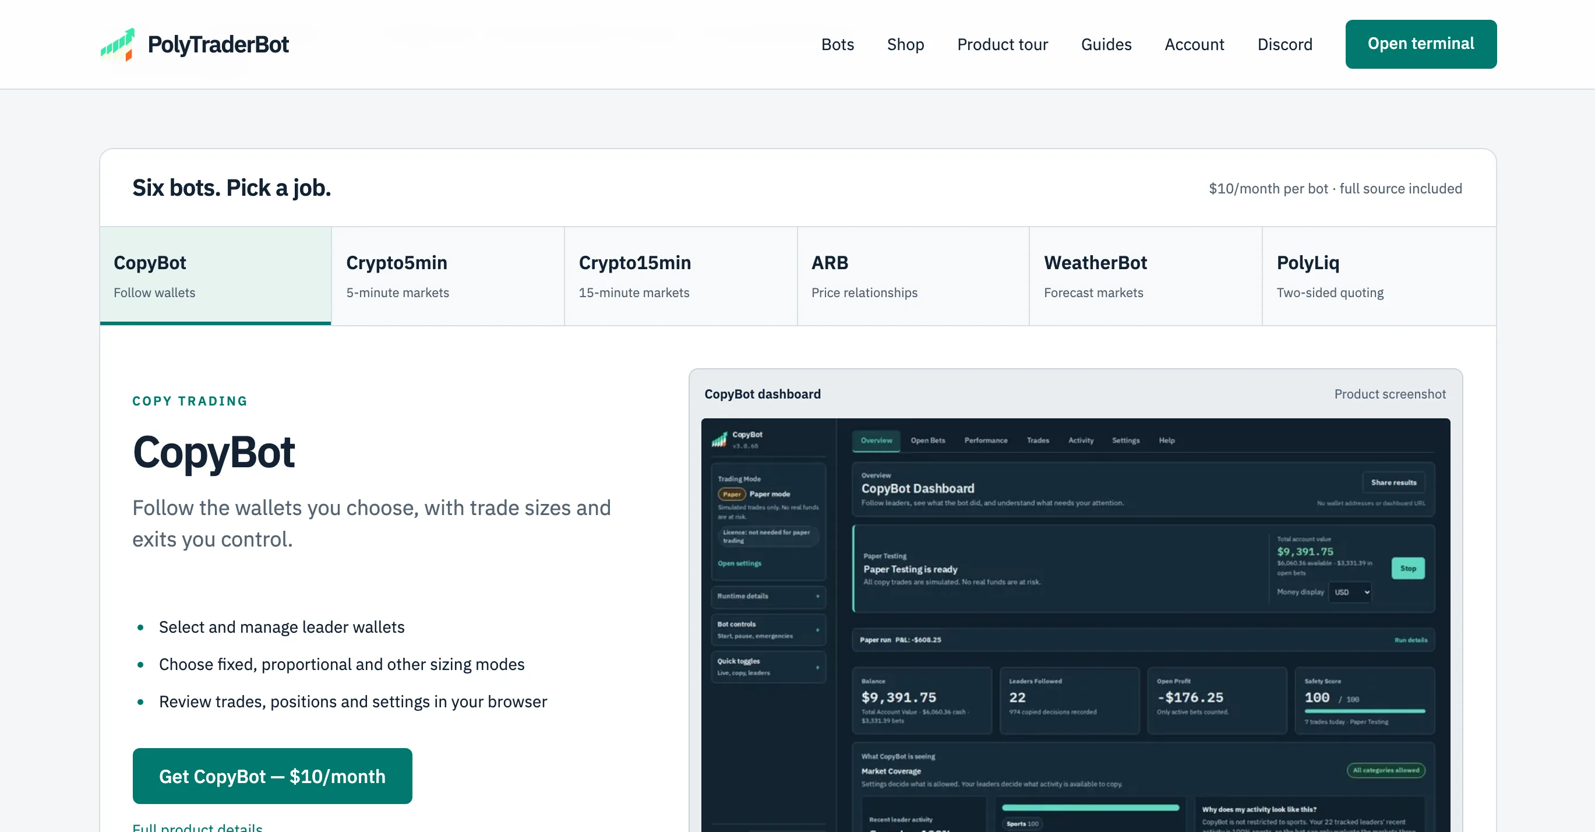
Task: Click the Help tab in dashboard screenshot
Action: (1166, 440)
